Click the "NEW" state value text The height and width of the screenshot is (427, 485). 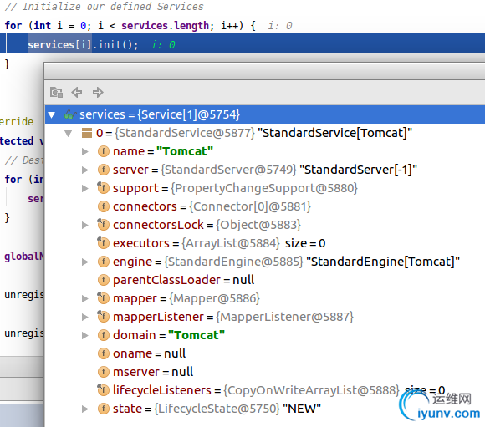click(x=302, y=409)
